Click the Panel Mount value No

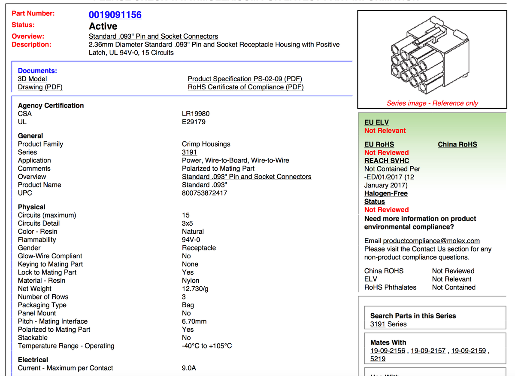click(186, 313)
